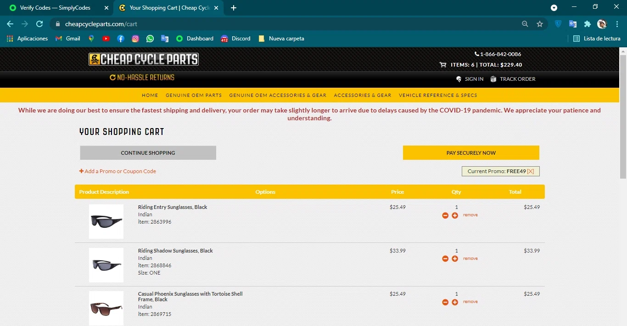Increase quantity of Casual Phoenix Sunglasses
This screenshot has width=627, height=326.
pos(455,302)
